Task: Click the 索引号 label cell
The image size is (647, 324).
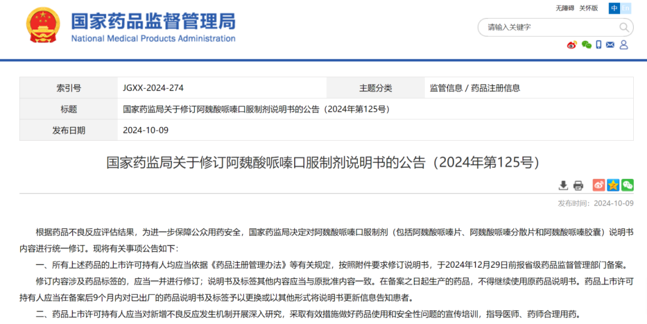Action: click(68, 88)
